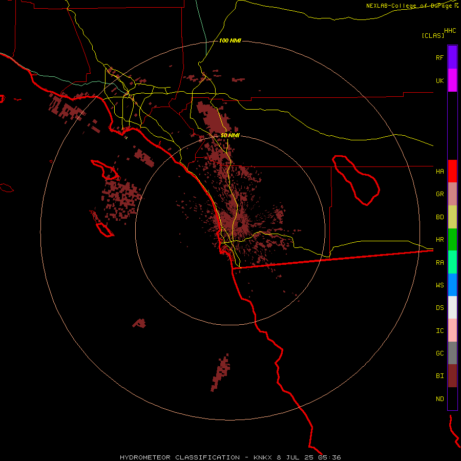Click the ND black legend swatch

click(x=452, y=399)
